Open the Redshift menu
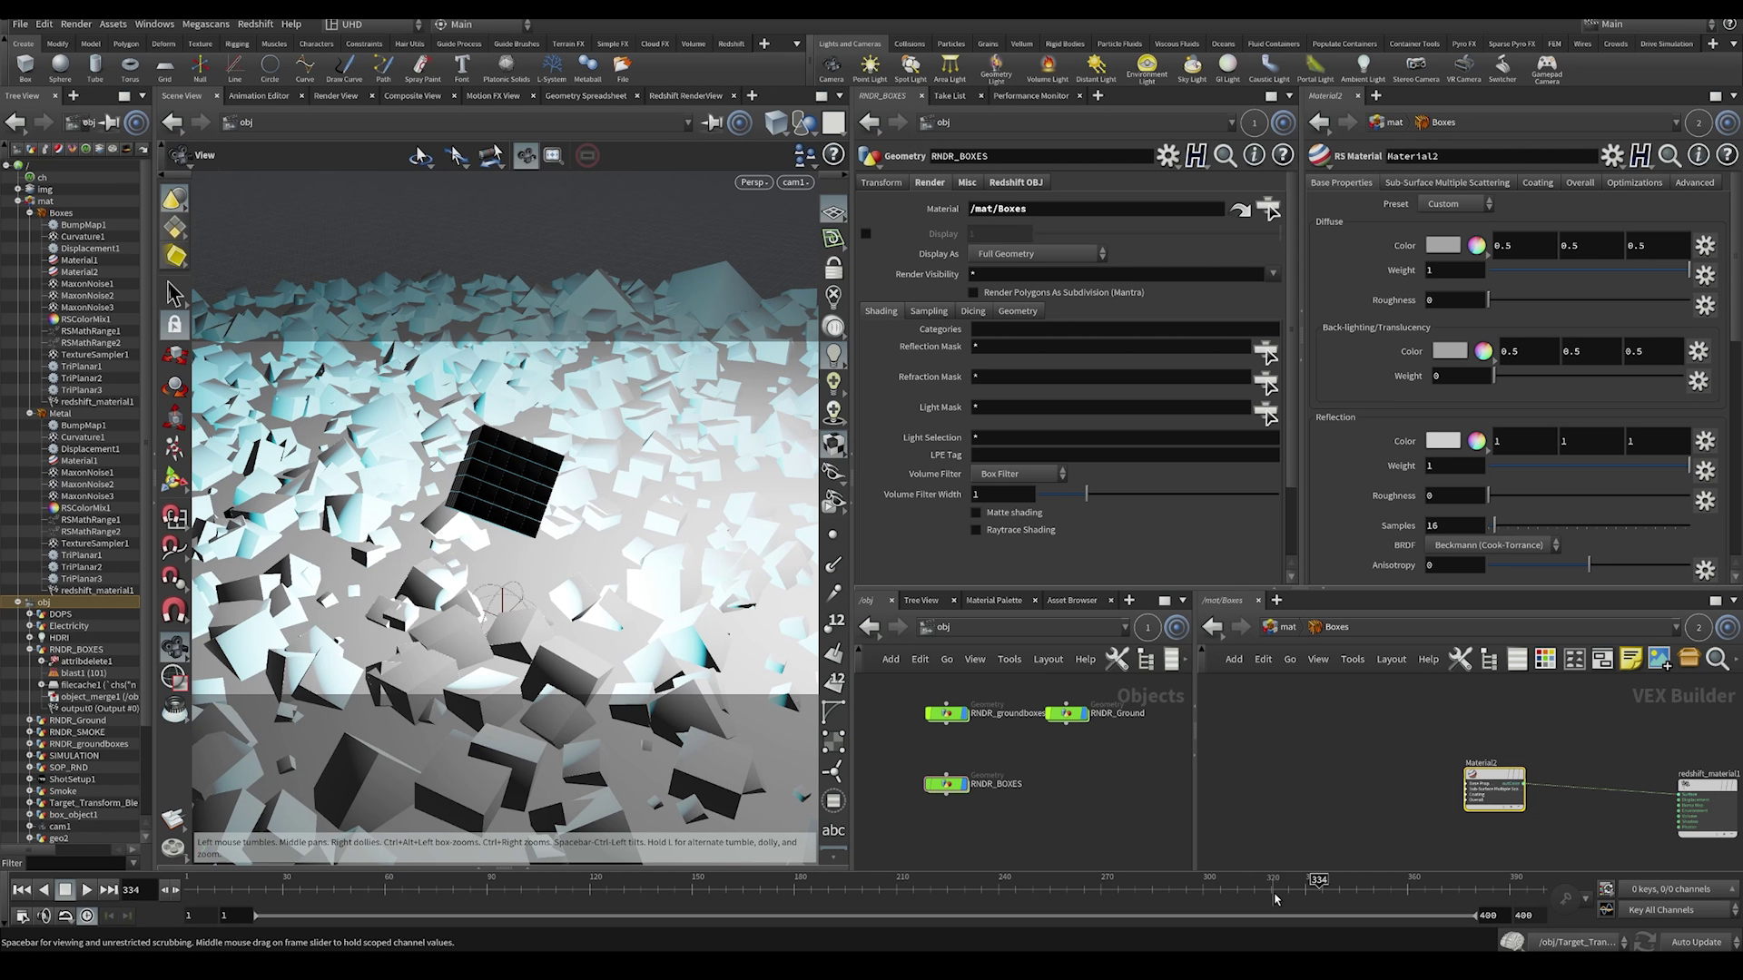The image size is (1743, 980). point(255,24)
